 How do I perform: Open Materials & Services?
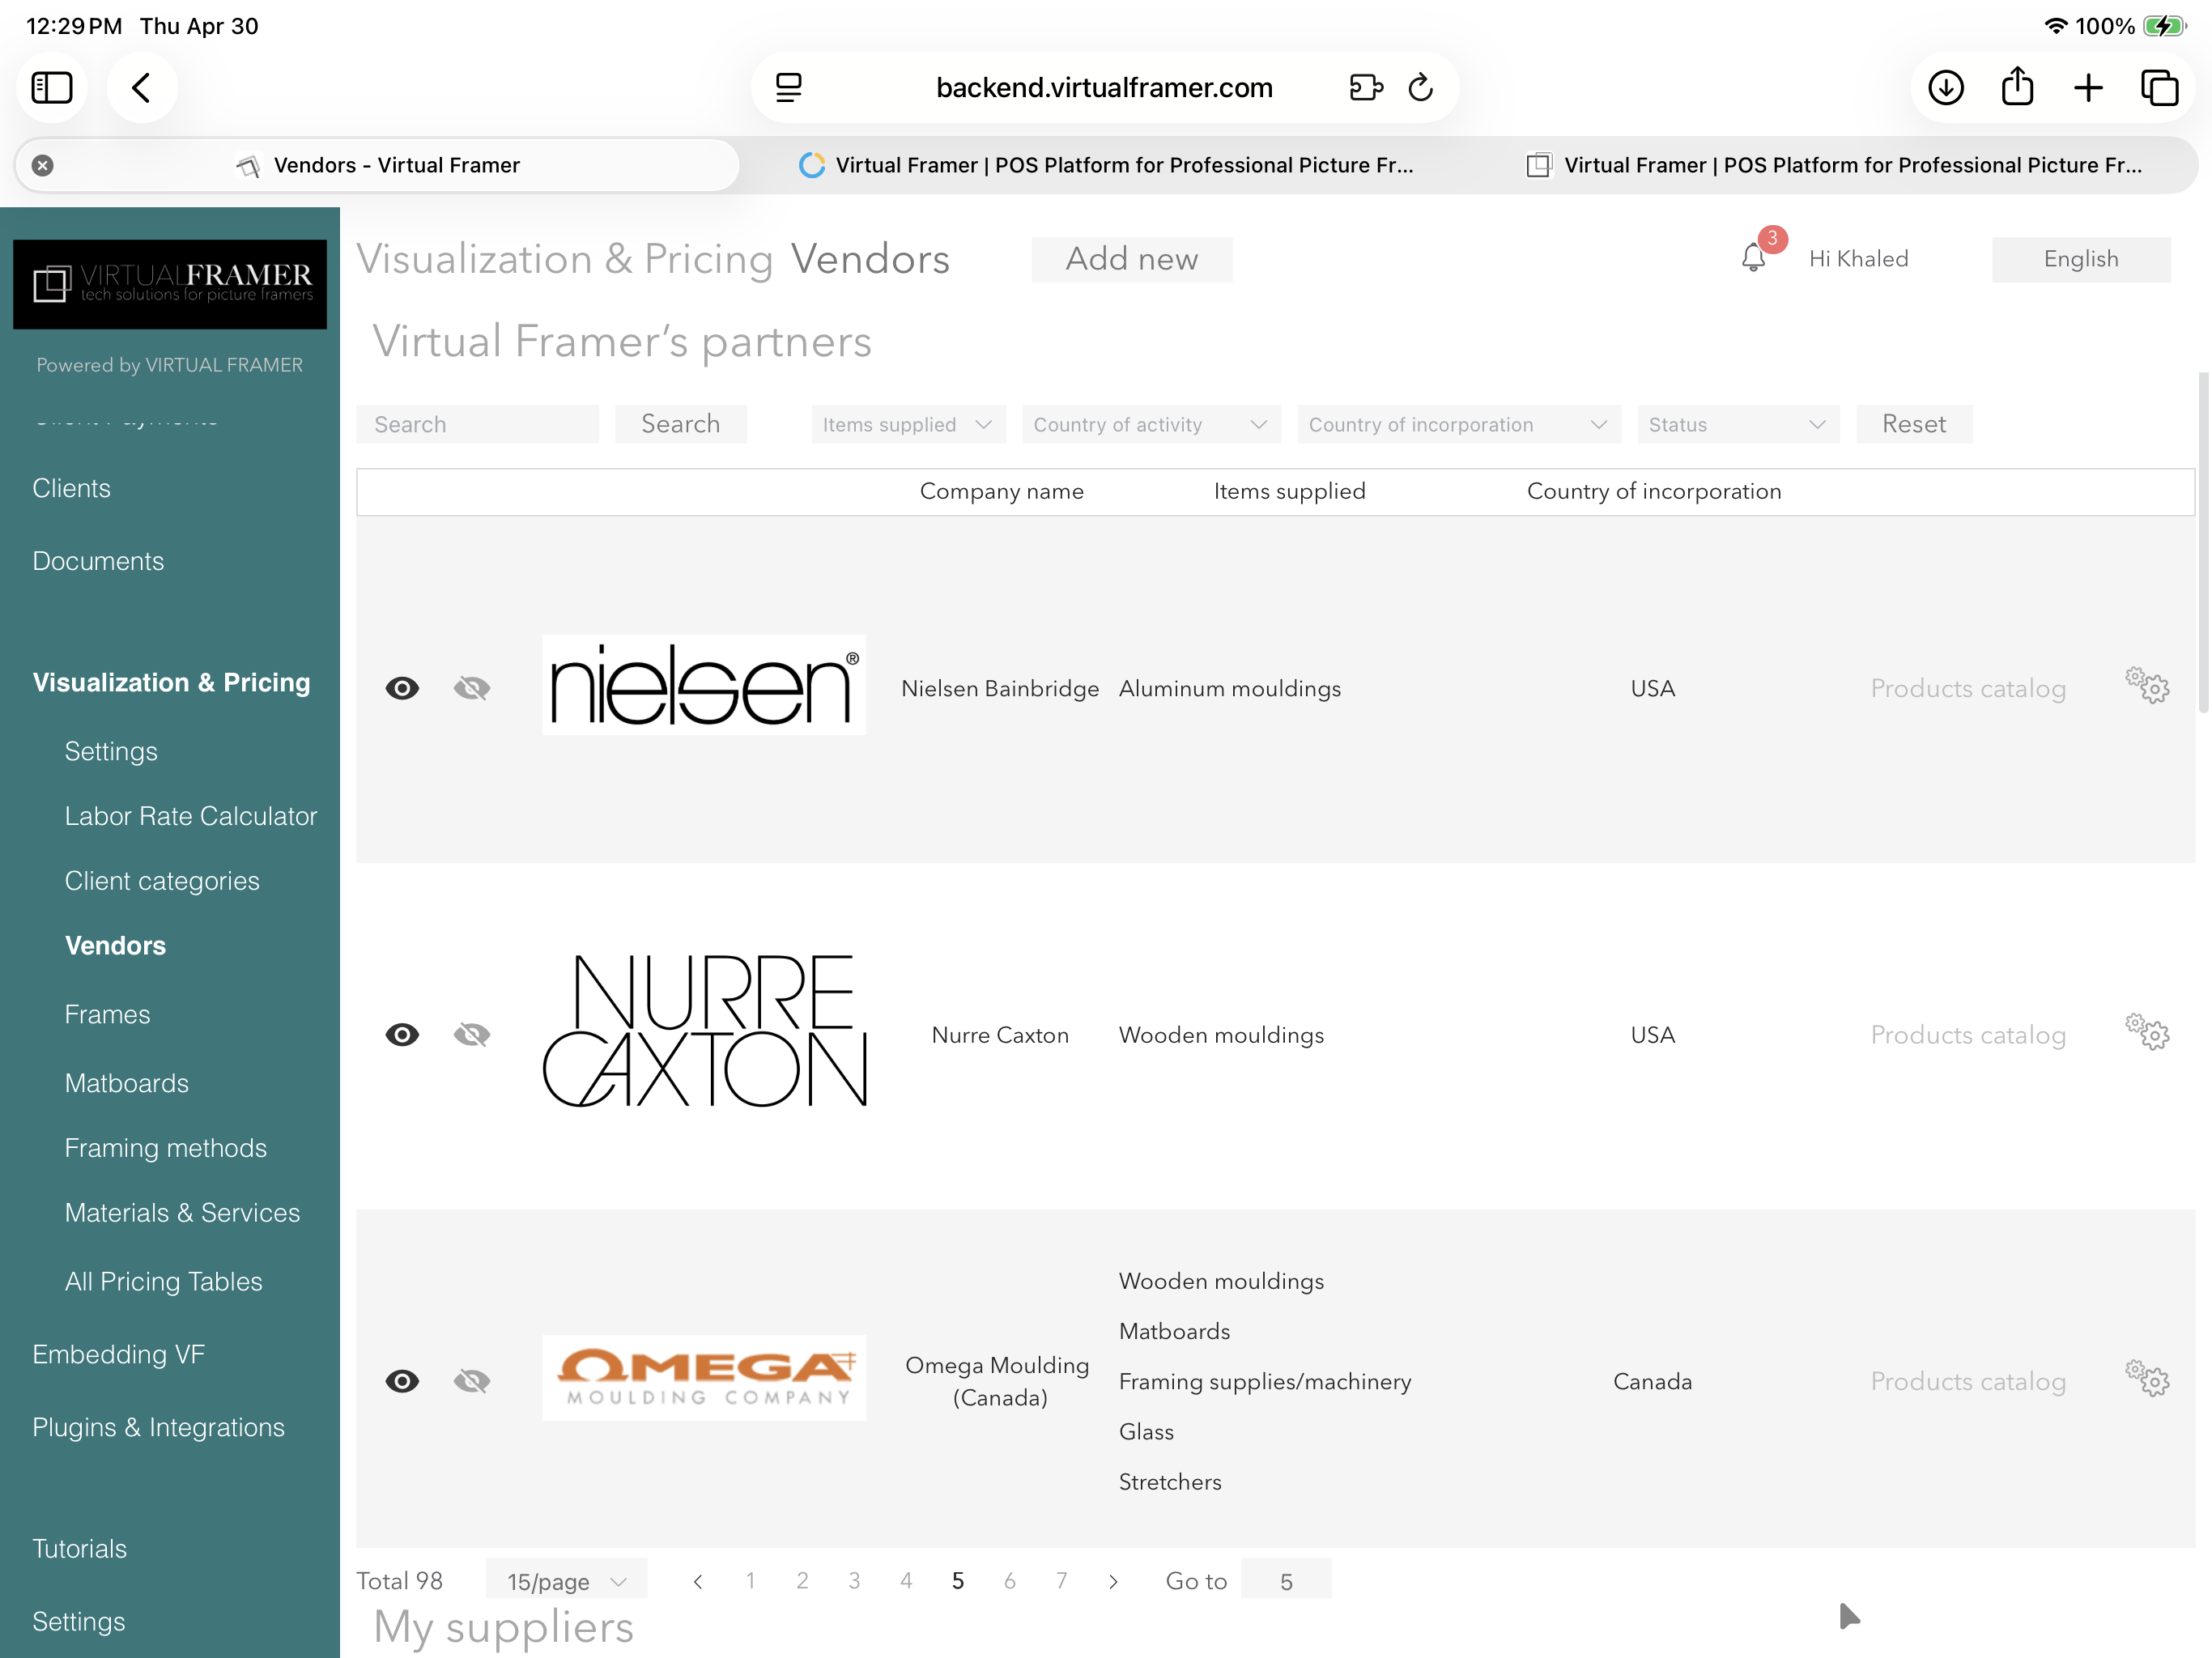pos(182,1213)
